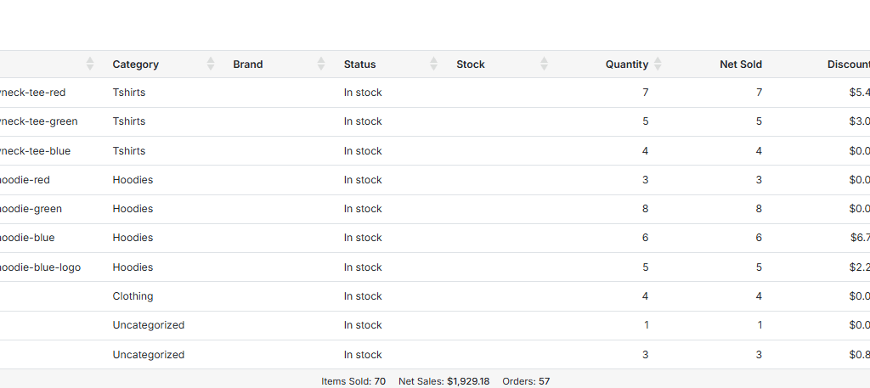Click the Stock column header label
The height and width of the screenshot is (388, 870).
coord(470,65)
